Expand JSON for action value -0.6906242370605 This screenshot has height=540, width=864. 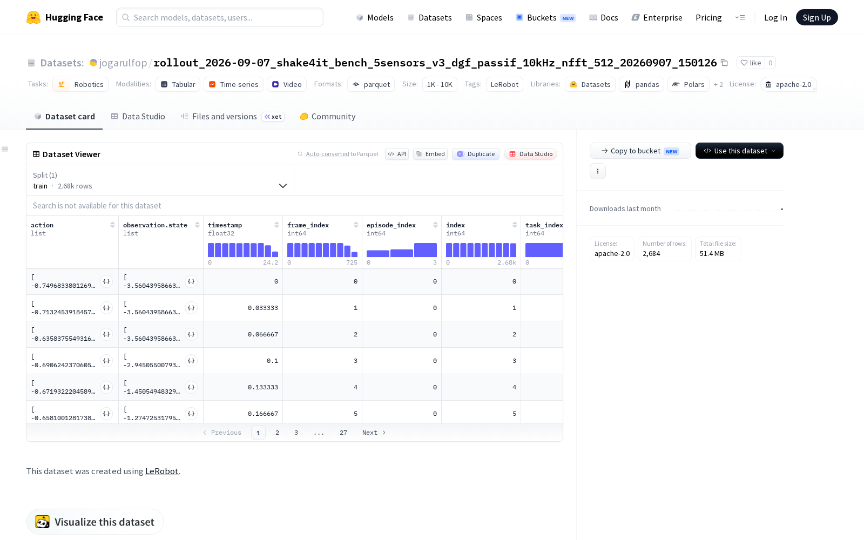pyautogui.click(x=106, y=361)
